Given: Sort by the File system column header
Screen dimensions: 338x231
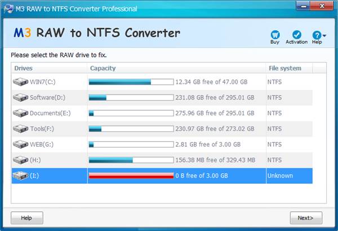Looking at the screenshot, I should (x=289, y=68).
